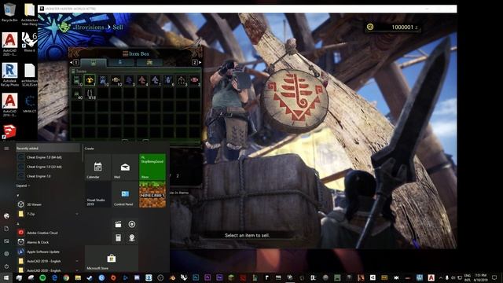Select the first green item with quantity 10
Viewport: 503px width, 283px height.
click(x=77, y=80)
